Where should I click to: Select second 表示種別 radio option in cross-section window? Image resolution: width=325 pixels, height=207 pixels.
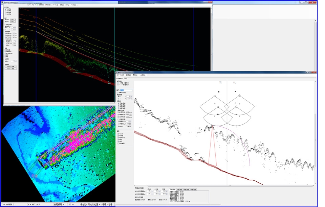pos(118,84)
